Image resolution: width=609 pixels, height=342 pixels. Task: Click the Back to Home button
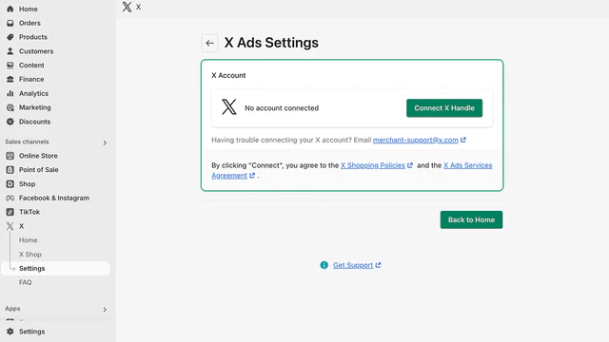(x=471, y=219)
